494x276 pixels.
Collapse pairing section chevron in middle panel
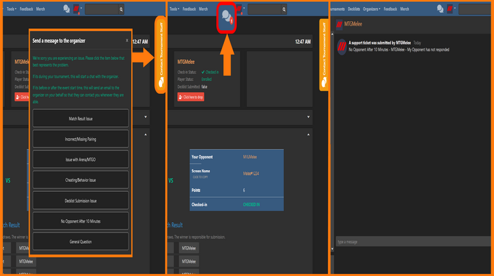point(308,135)
